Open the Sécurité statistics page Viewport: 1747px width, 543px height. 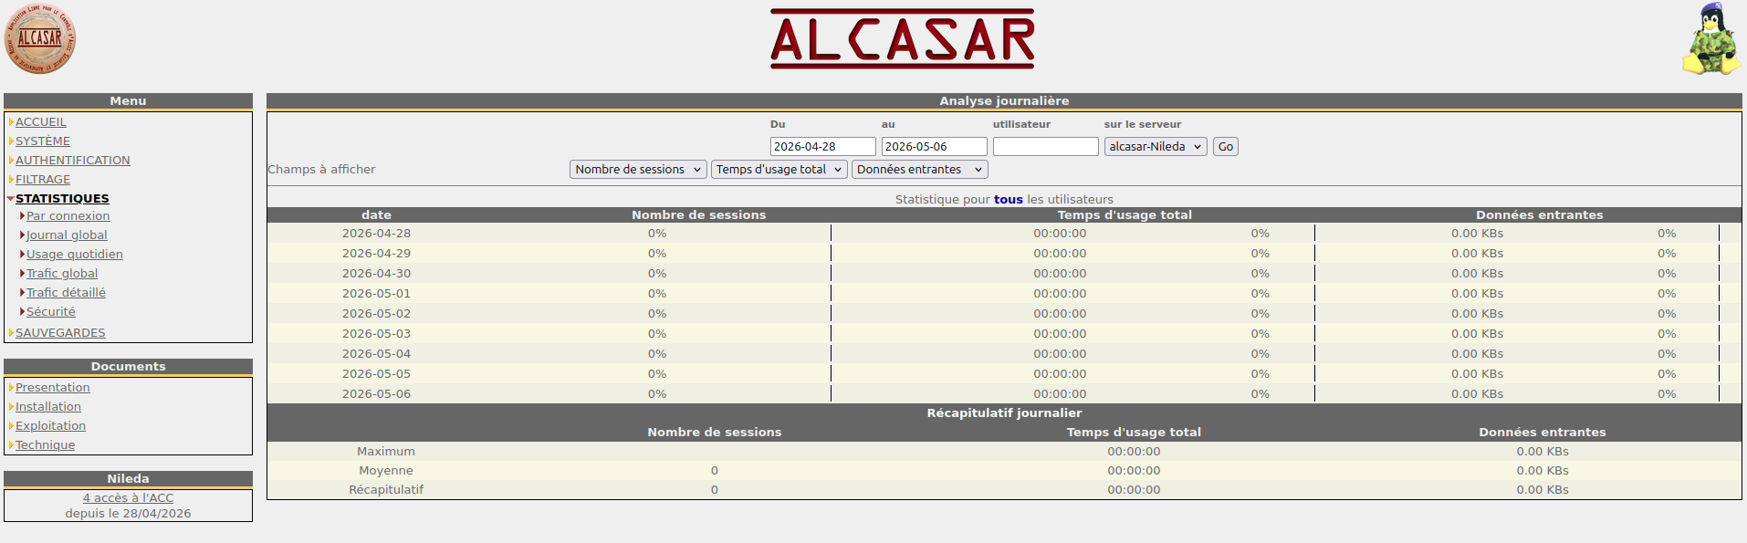point(51,312)
